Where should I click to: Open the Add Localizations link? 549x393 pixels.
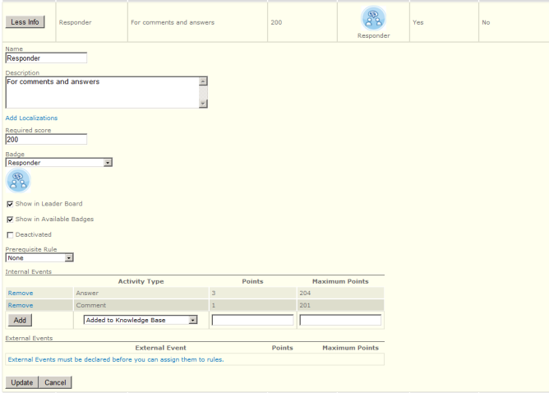click(31, 118)
